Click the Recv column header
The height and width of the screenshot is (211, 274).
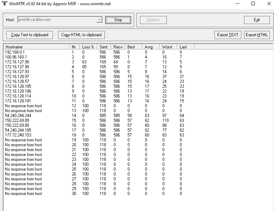[x=118, y=47]
